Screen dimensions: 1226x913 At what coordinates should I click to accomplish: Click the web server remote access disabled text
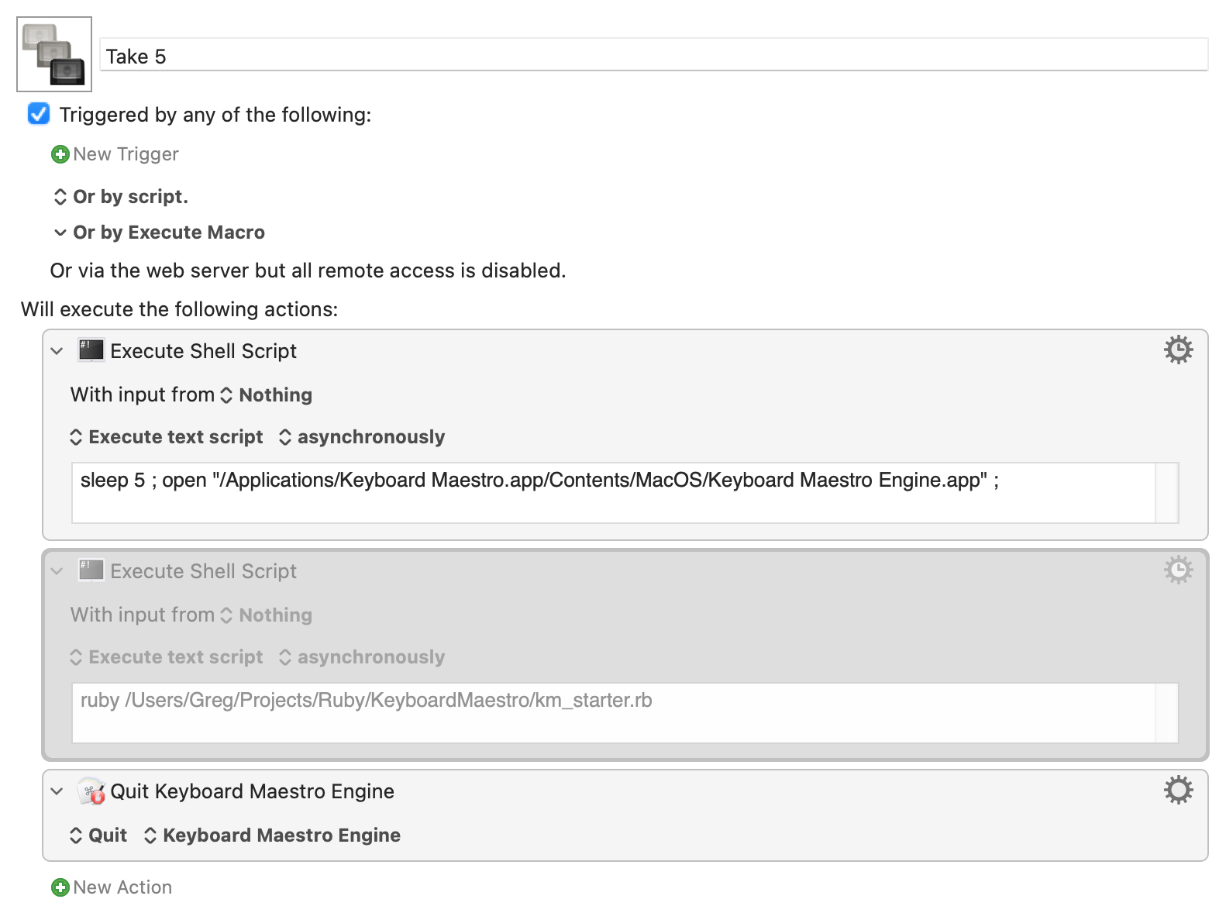click(x=308, y=270)
